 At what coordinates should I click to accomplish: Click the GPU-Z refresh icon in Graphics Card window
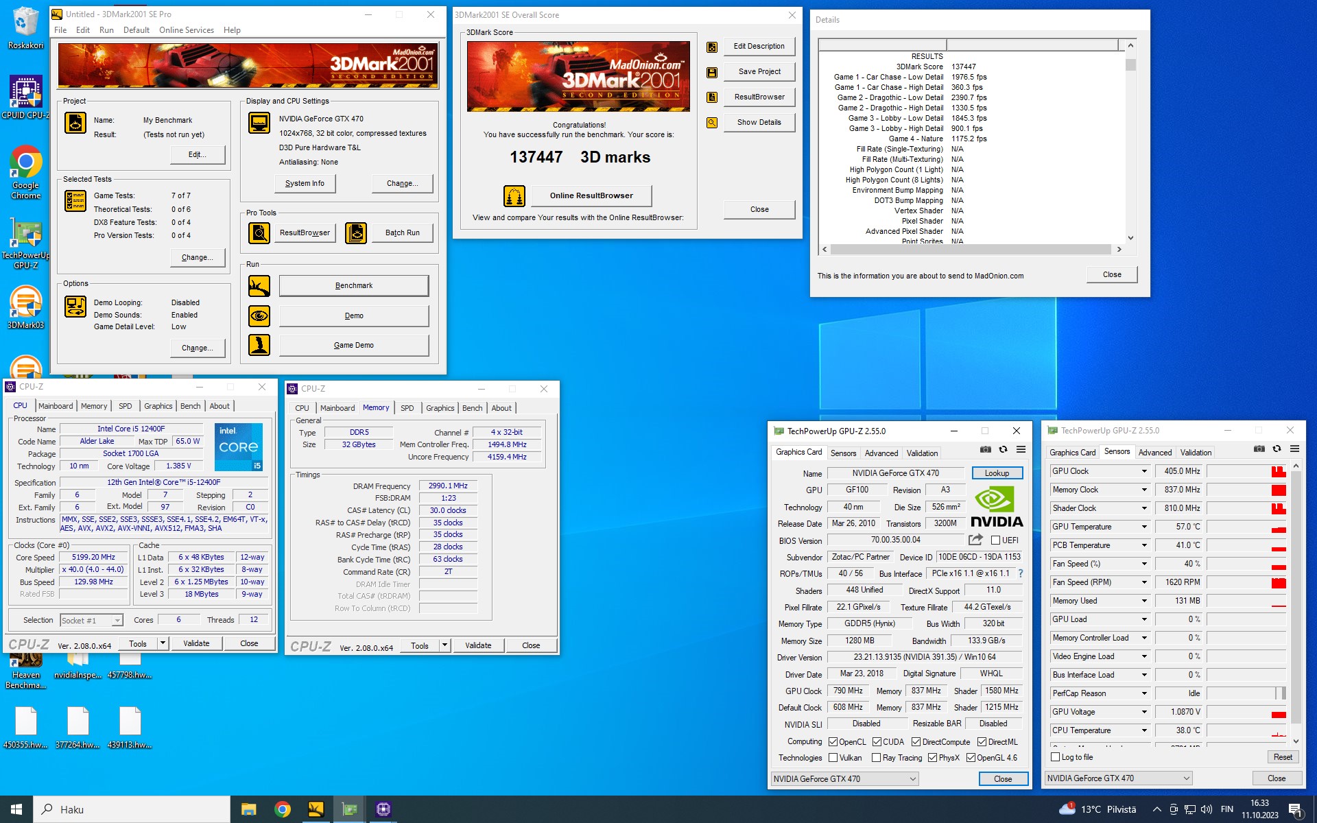point(1003,450)
